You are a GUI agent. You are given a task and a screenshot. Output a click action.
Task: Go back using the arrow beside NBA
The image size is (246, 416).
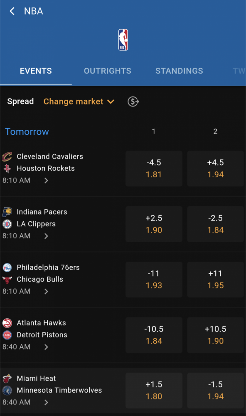click(12, 11)
